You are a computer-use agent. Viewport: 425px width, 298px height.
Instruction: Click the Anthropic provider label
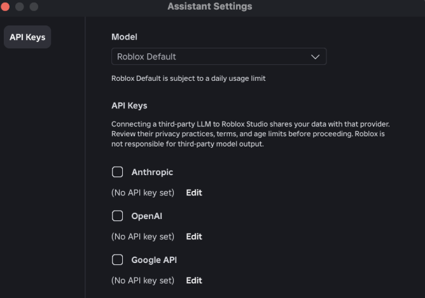pos(152,172)
